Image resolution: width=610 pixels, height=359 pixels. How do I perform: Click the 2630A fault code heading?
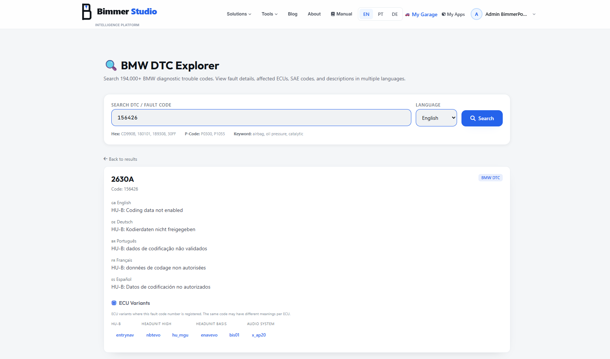coord(122,179)
